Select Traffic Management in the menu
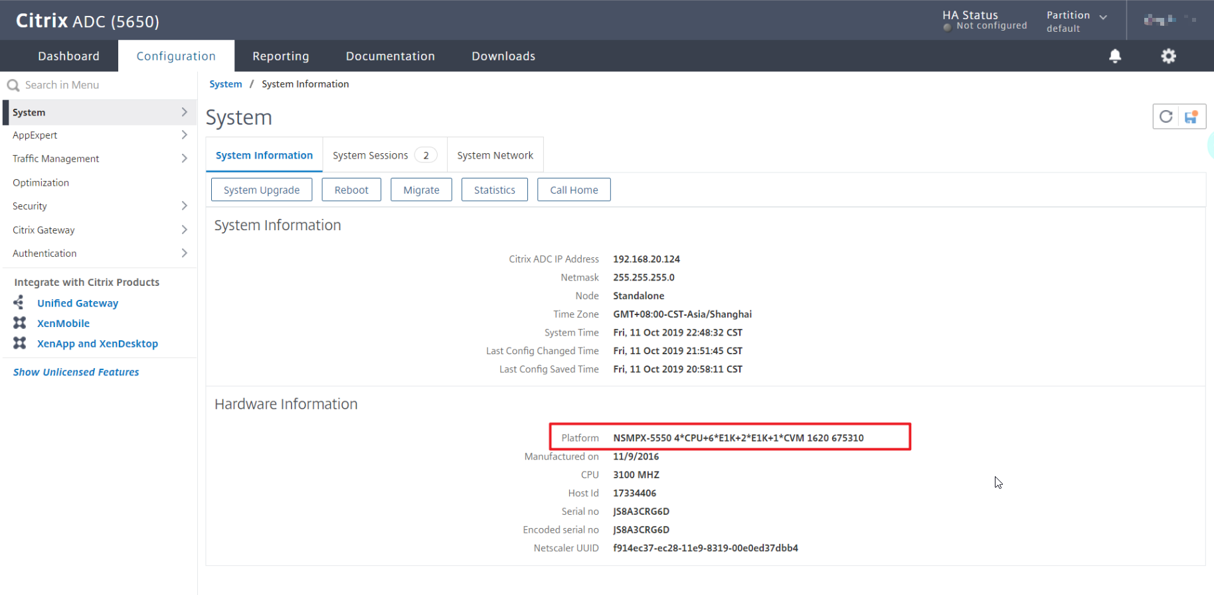Viewport: 1214px width, 595px height. coord(100,159)
